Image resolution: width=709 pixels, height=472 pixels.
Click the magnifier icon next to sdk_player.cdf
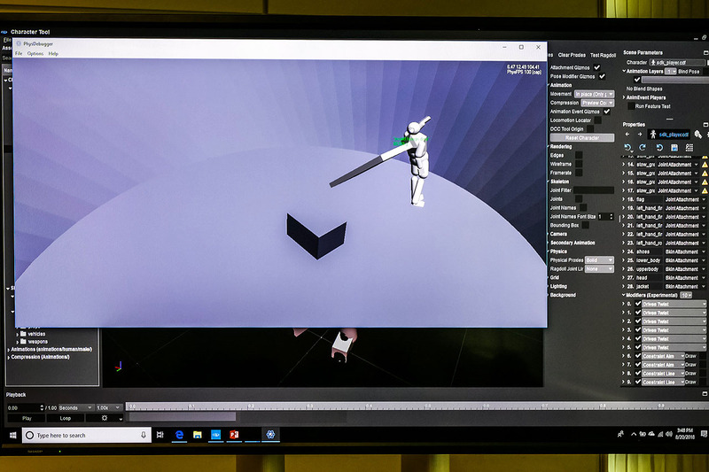coord(698,134)
